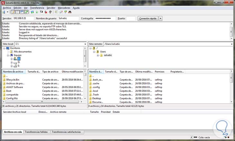Switch to Transferencias fallidas tab
Screen dimensions: 235x141
pyautogui.click(x=36, y=132)
